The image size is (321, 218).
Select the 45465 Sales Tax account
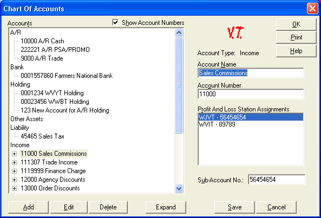42,136
